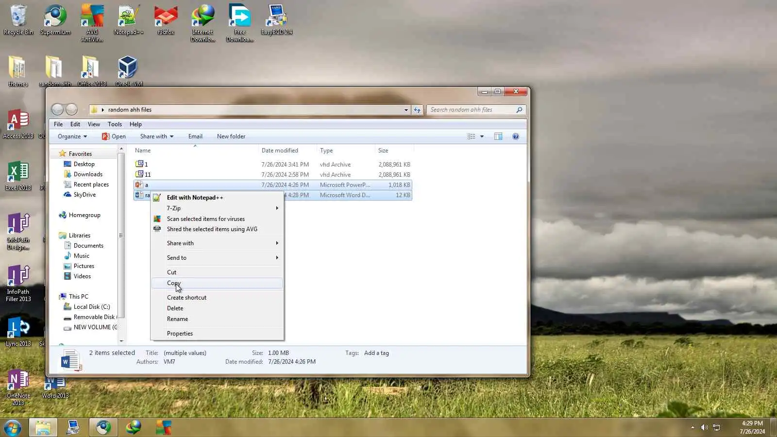Screen dimensions: 777x437
Task: Choose Cut from the context menu
Action: tap(217, 272)
